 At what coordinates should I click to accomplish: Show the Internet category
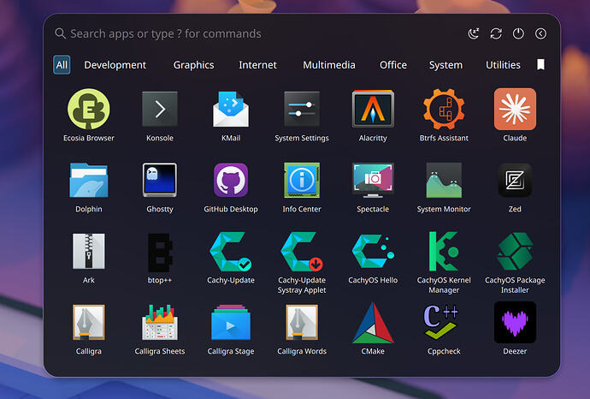pyautogui.click(x=257, y=65)
